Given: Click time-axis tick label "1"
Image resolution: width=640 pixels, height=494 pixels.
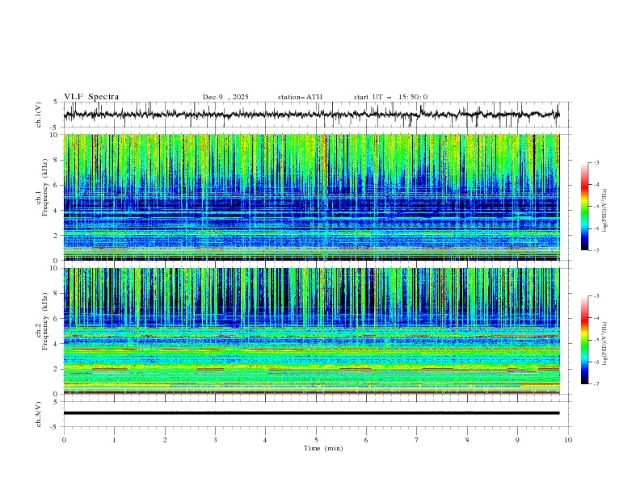Looking at the screenshot, I should [114, 440].
